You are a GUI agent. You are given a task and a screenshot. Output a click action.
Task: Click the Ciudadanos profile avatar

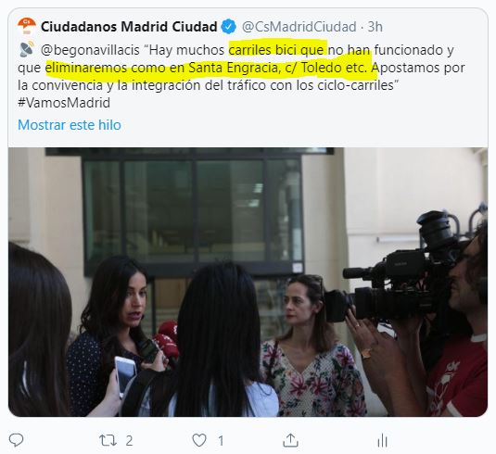27,27
